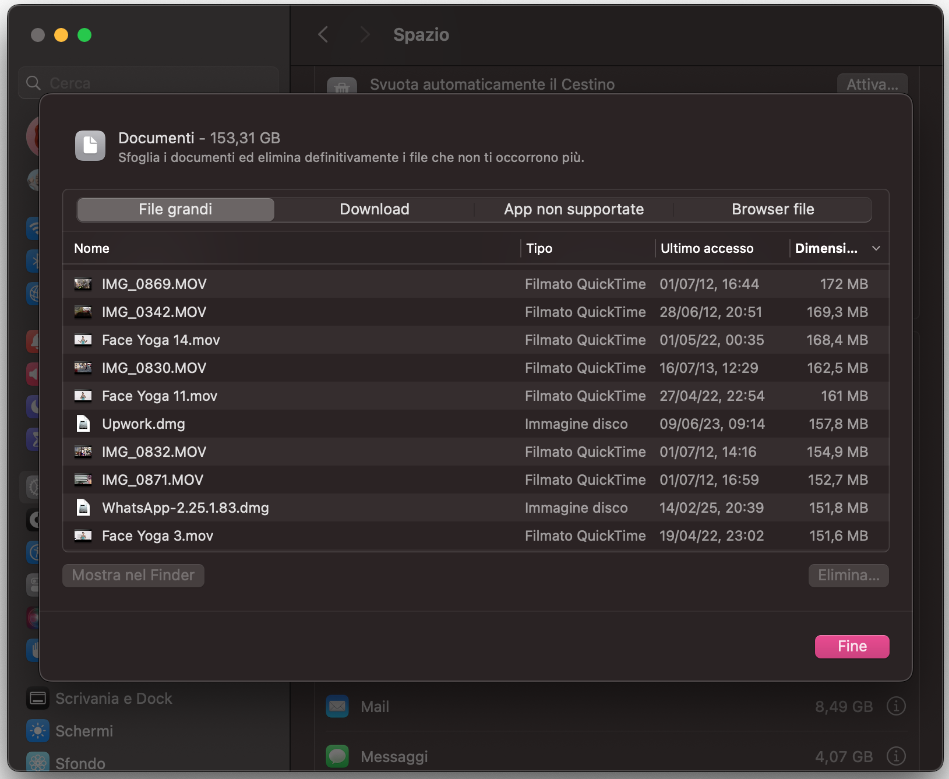Click the Elimina... button
This screenshot has height=779, width=949.
[848, 575]
